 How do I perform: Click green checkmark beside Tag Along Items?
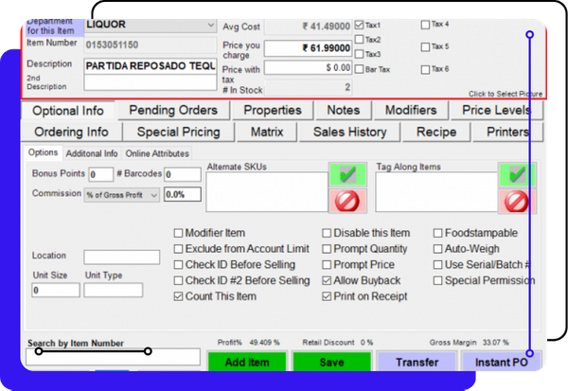(516, 175)
